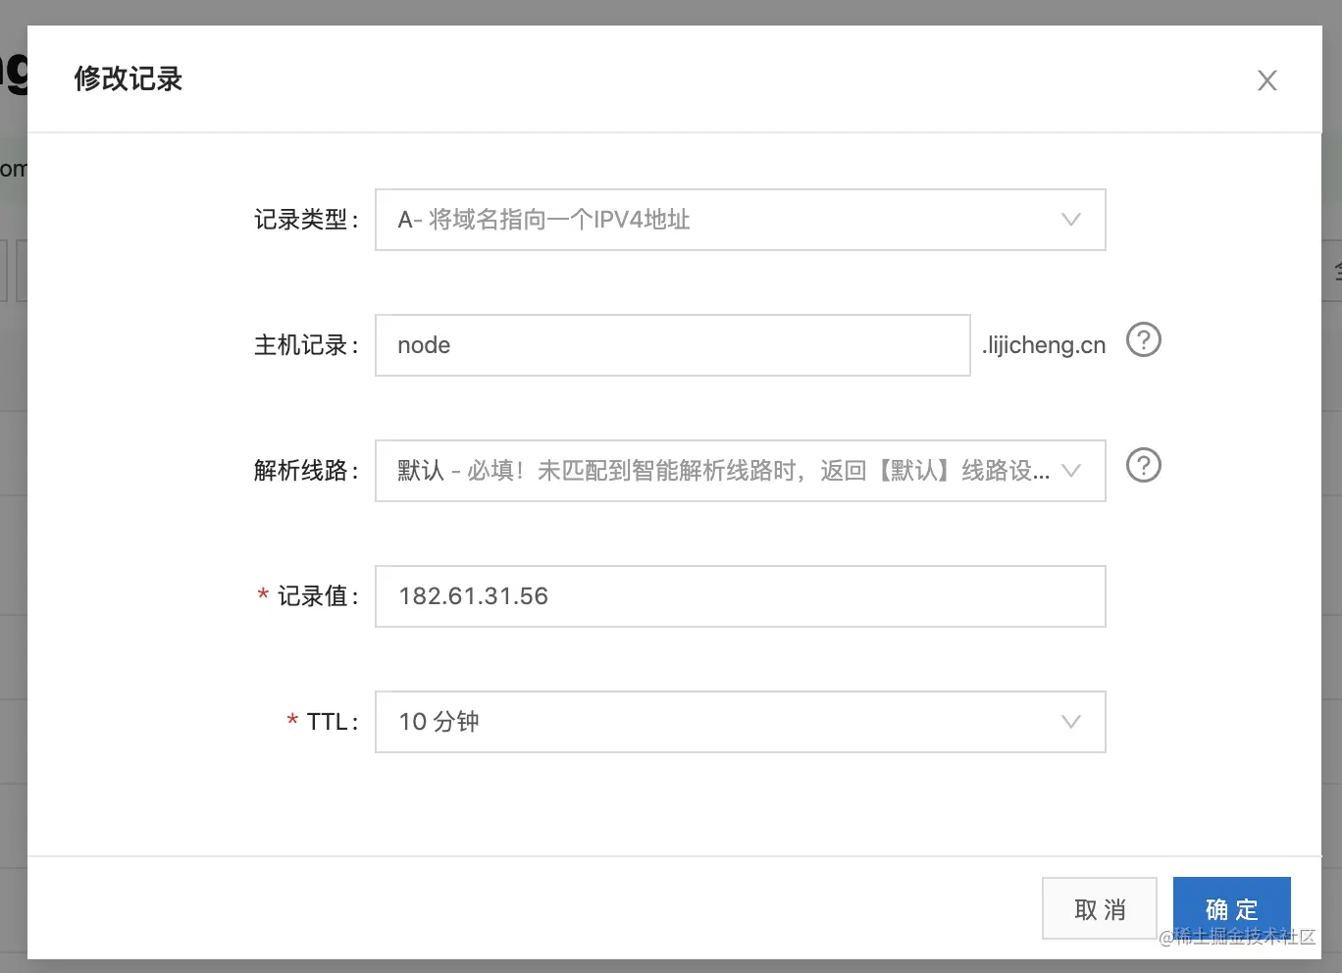Click the 取消 button
Viewport: 1342px width, 973px height.
pos(1100,909)
